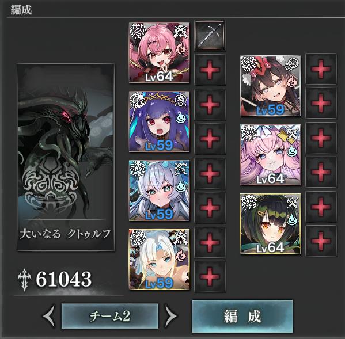Add equipment in bottommost left-column plus slot
The image size is (345, 339).
pyautogui.click(x=210, y=277)
